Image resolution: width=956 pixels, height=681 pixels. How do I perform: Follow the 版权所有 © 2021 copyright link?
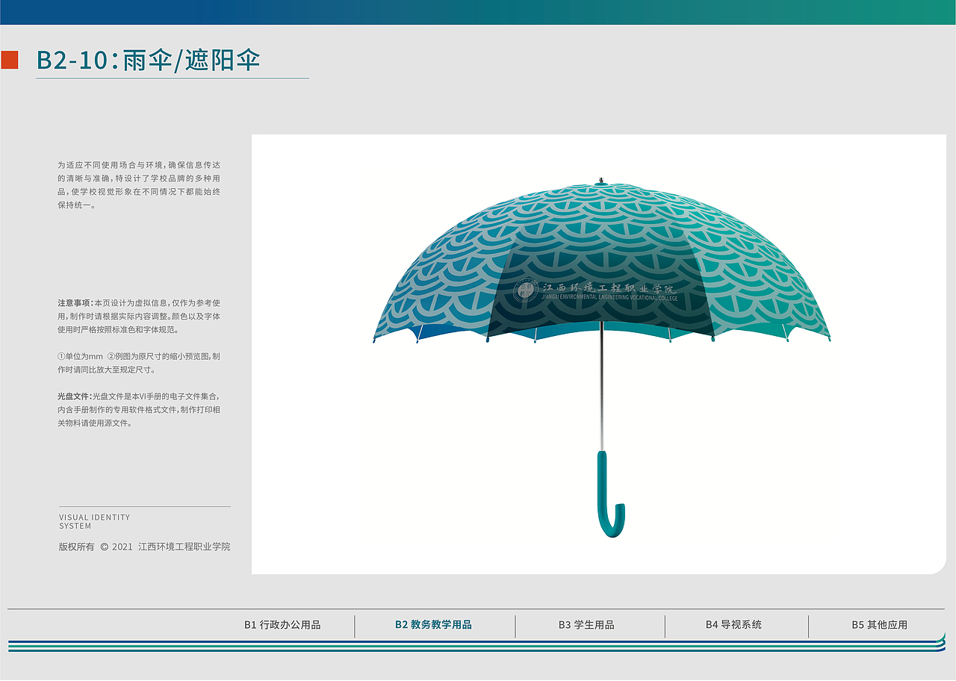tap(146, 547)
